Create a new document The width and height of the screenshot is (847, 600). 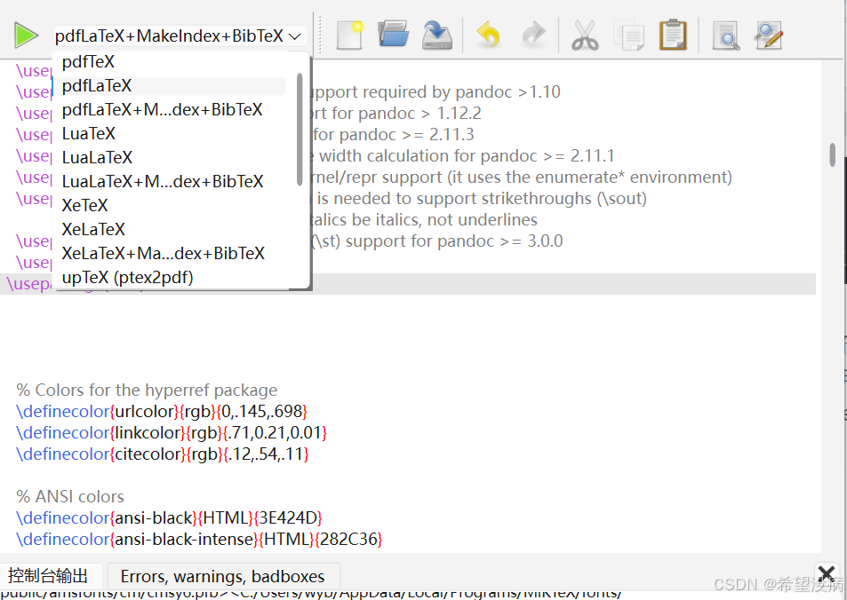pos(348,35)
